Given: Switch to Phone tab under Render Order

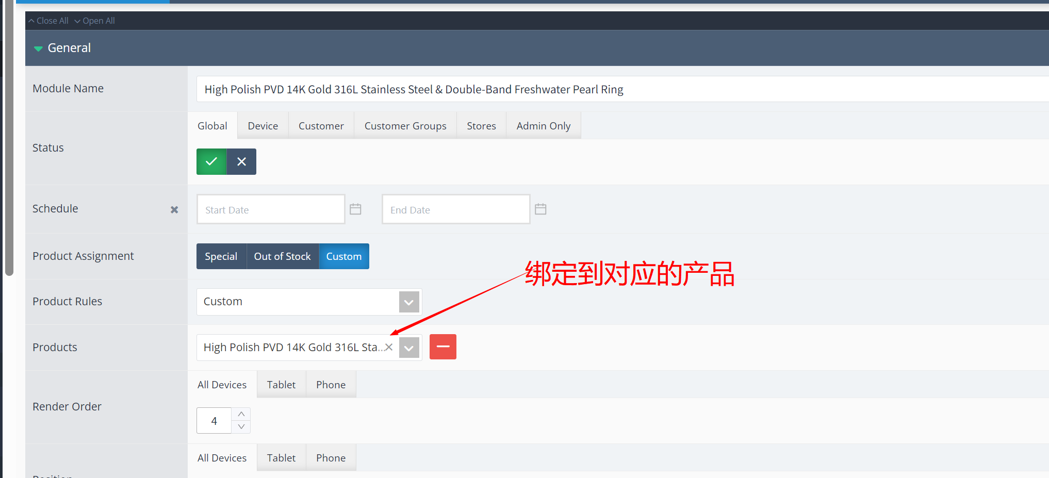Looking at the screenshot, I should (331, 384).
